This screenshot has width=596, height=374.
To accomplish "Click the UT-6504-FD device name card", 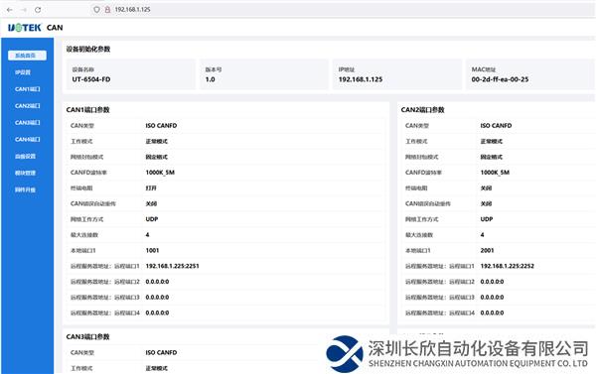I will tap(131, 74).
